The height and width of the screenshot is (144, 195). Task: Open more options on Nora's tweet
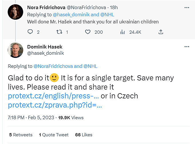tap(187, 7)
